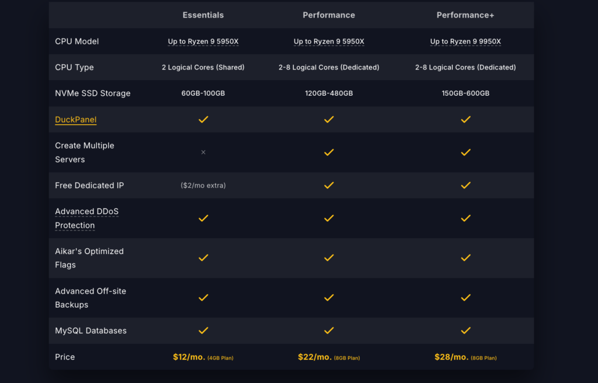Viewport: 598px width, 383px height.
Task: Select the Performance+ column header
Action: [465, 15]
